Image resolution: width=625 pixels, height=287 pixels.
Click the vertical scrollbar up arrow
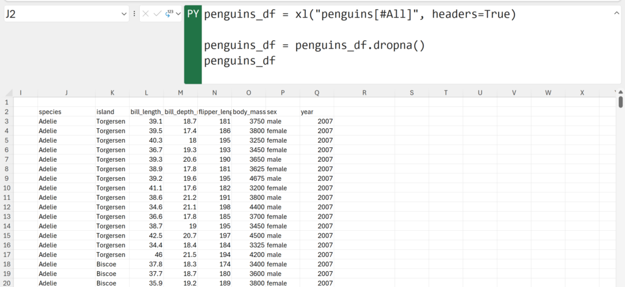(x=620, y=93)
